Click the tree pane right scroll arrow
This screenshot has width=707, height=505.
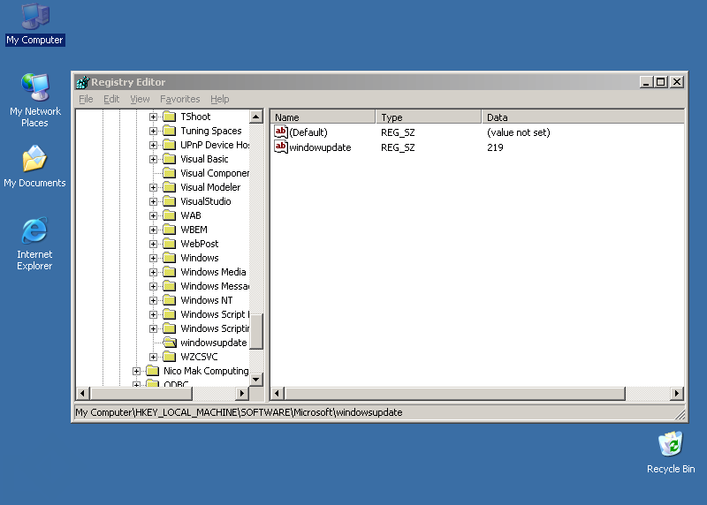(x=242, y=393)
